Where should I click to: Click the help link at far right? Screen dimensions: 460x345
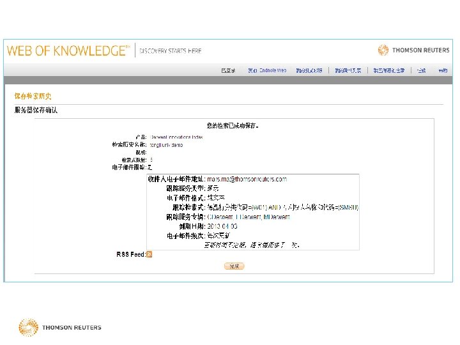tap(443, 70)
